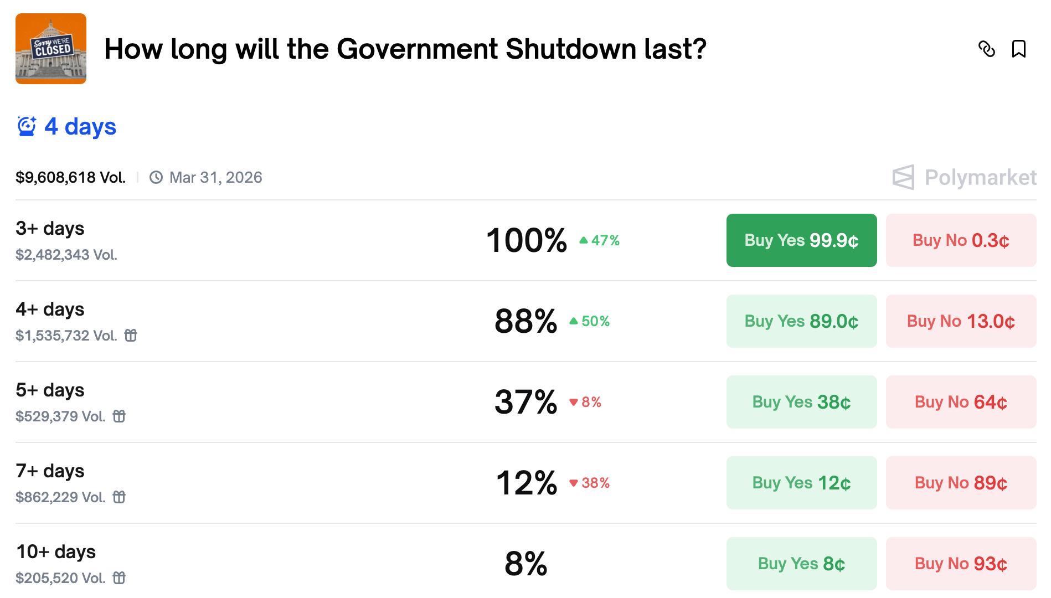
Task: Buy No at 0.3¢ for 3+ days
Action: click(961, 240)
